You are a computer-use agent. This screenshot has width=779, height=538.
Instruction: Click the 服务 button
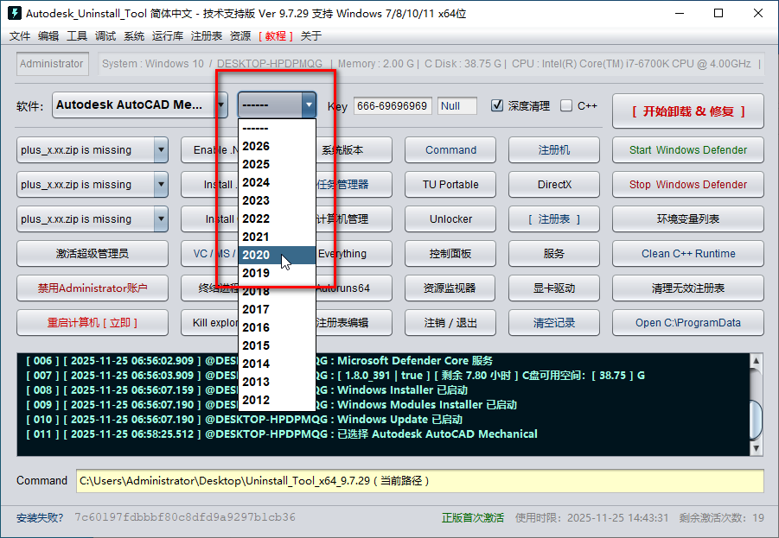554,254
